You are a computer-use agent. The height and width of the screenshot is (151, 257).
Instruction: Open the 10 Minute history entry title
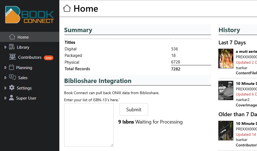246,84
